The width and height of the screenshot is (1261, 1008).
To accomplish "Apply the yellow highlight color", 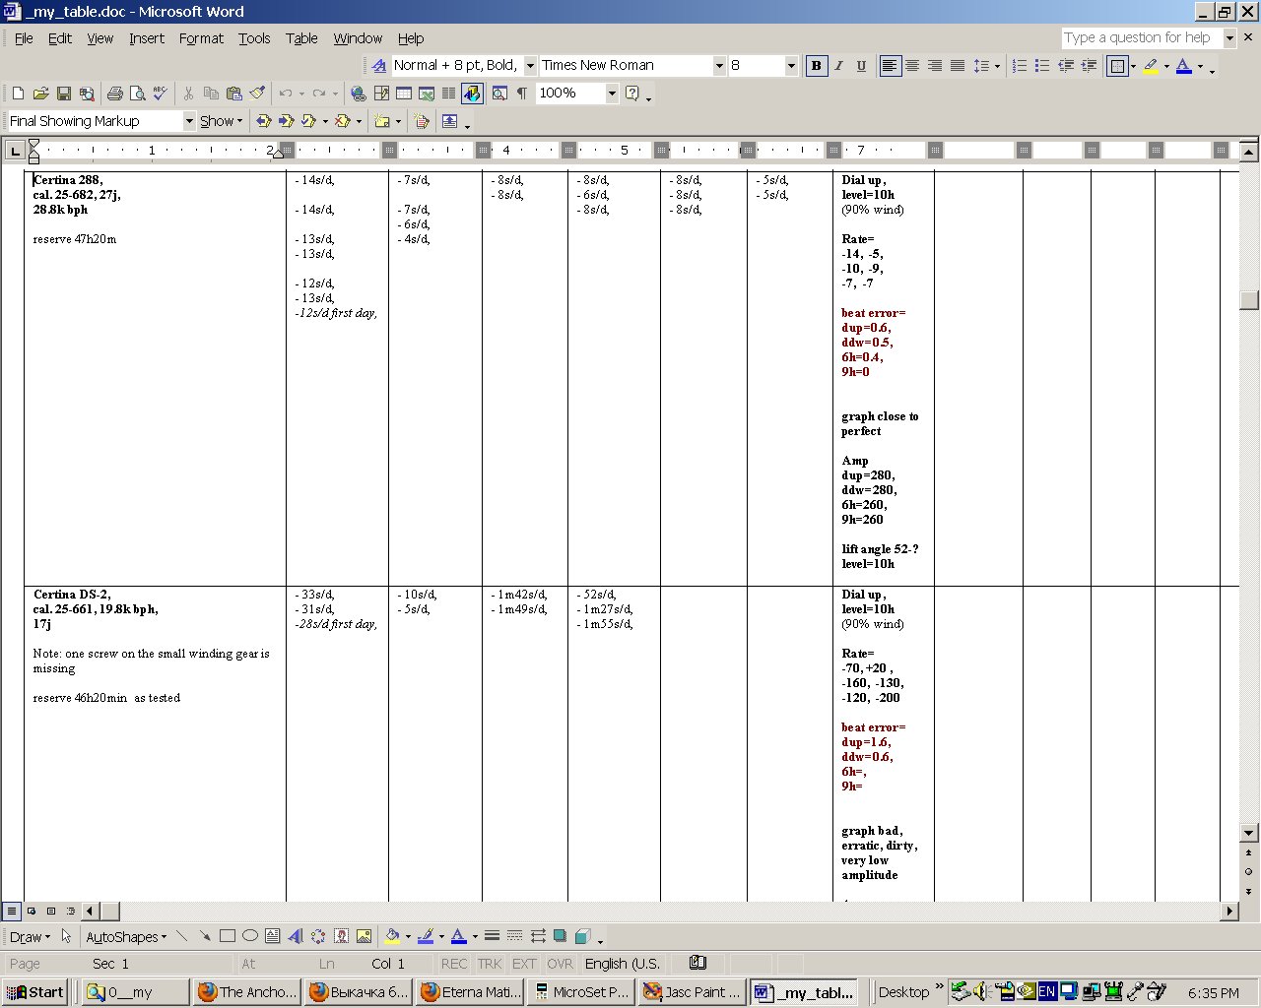I will coord(1151,66).
